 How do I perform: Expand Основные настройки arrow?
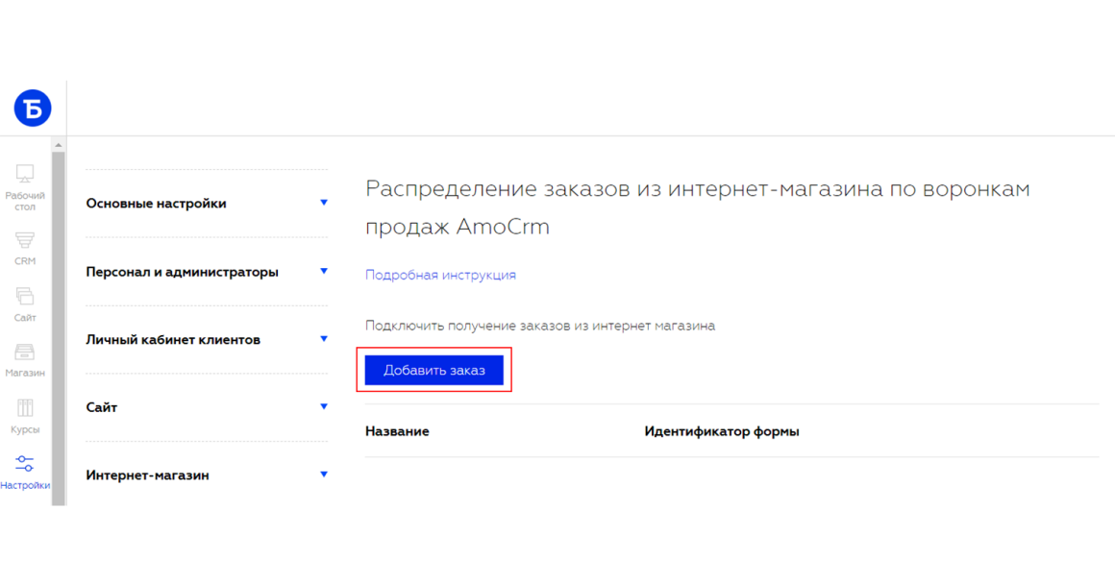[x=324, y=203]
